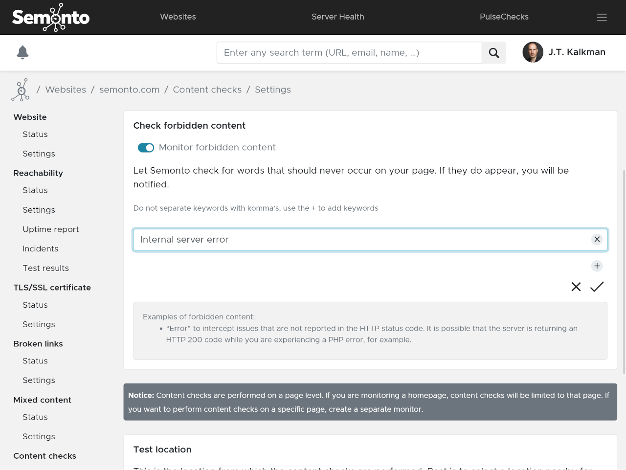The height and width of the screenshot is (470, 626).
Task: Confirm keywords with checkmark icon
Action: [x=597, y=287]
